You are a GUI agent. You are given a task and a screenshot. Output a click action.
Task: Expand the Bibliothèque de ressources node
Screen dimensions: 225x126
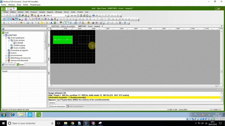[6, 58]
